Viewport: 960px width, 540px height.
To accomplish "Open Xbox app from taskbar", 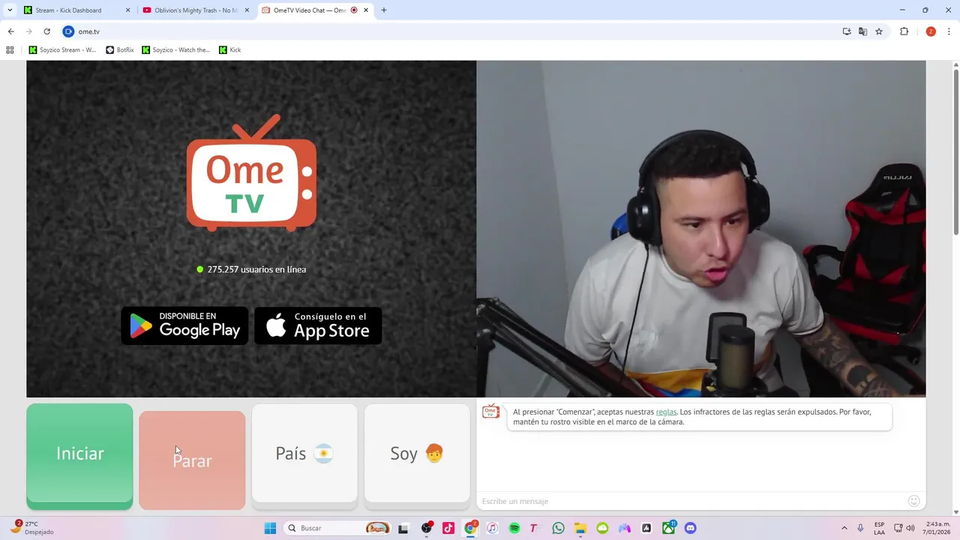I will tap(668, 528).
